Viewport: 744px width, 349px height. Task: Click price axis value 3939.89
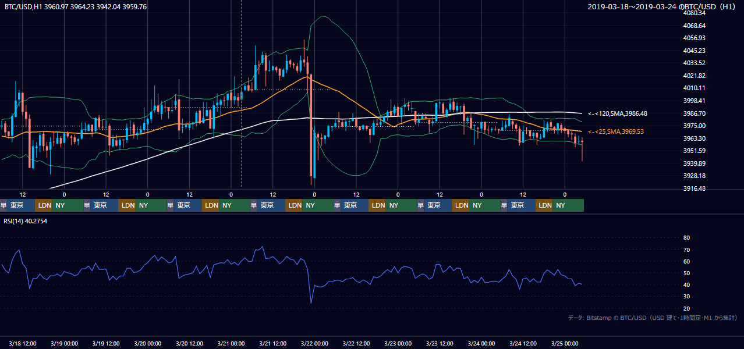pyautogui.click(x=695, y=163)
